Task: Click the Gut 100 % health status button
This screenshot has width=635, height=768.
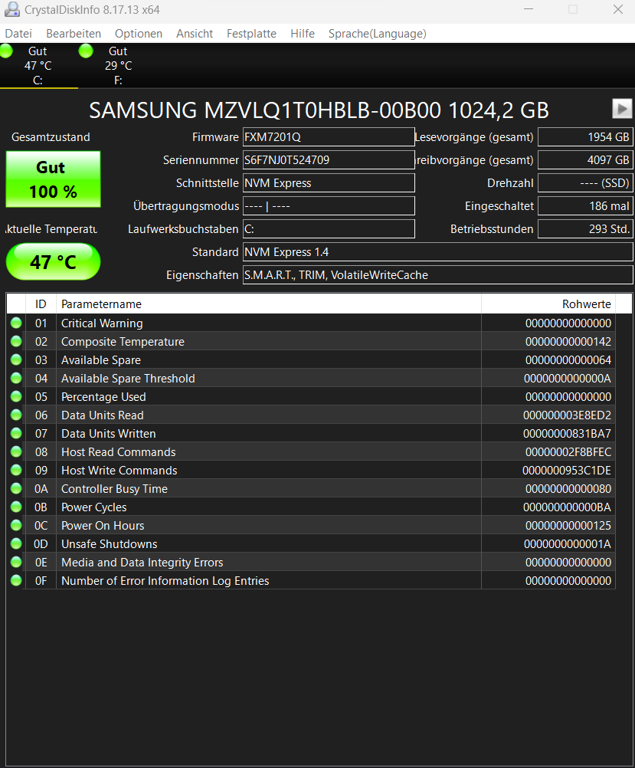Action: [x=53, y=179]
